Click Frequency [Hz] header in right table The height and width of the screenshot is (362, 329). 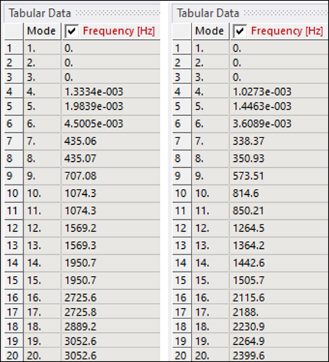point(287,31)
